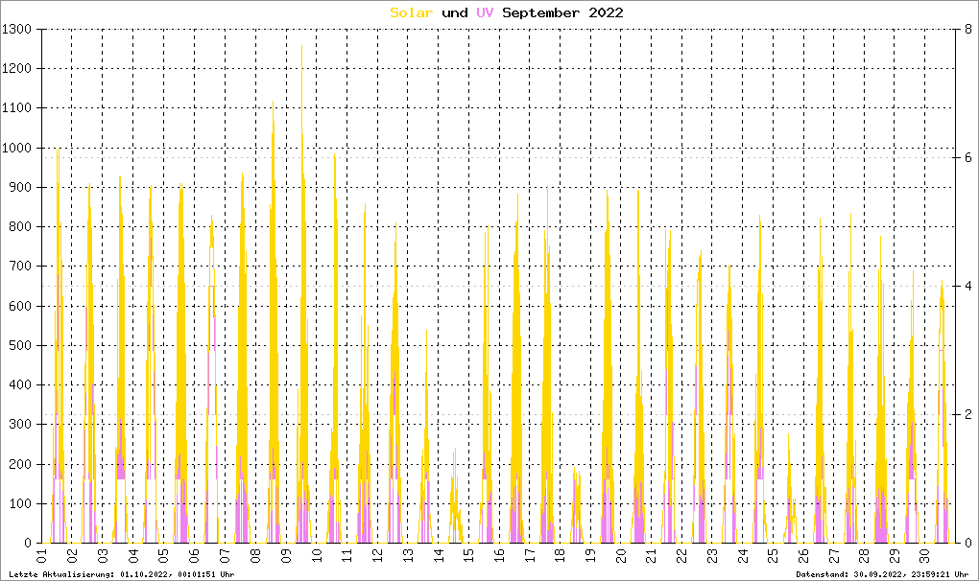Screen dimensions: 979x581
Task: Click the pink "UV" word in title
Action: click(x=485, y=12)
